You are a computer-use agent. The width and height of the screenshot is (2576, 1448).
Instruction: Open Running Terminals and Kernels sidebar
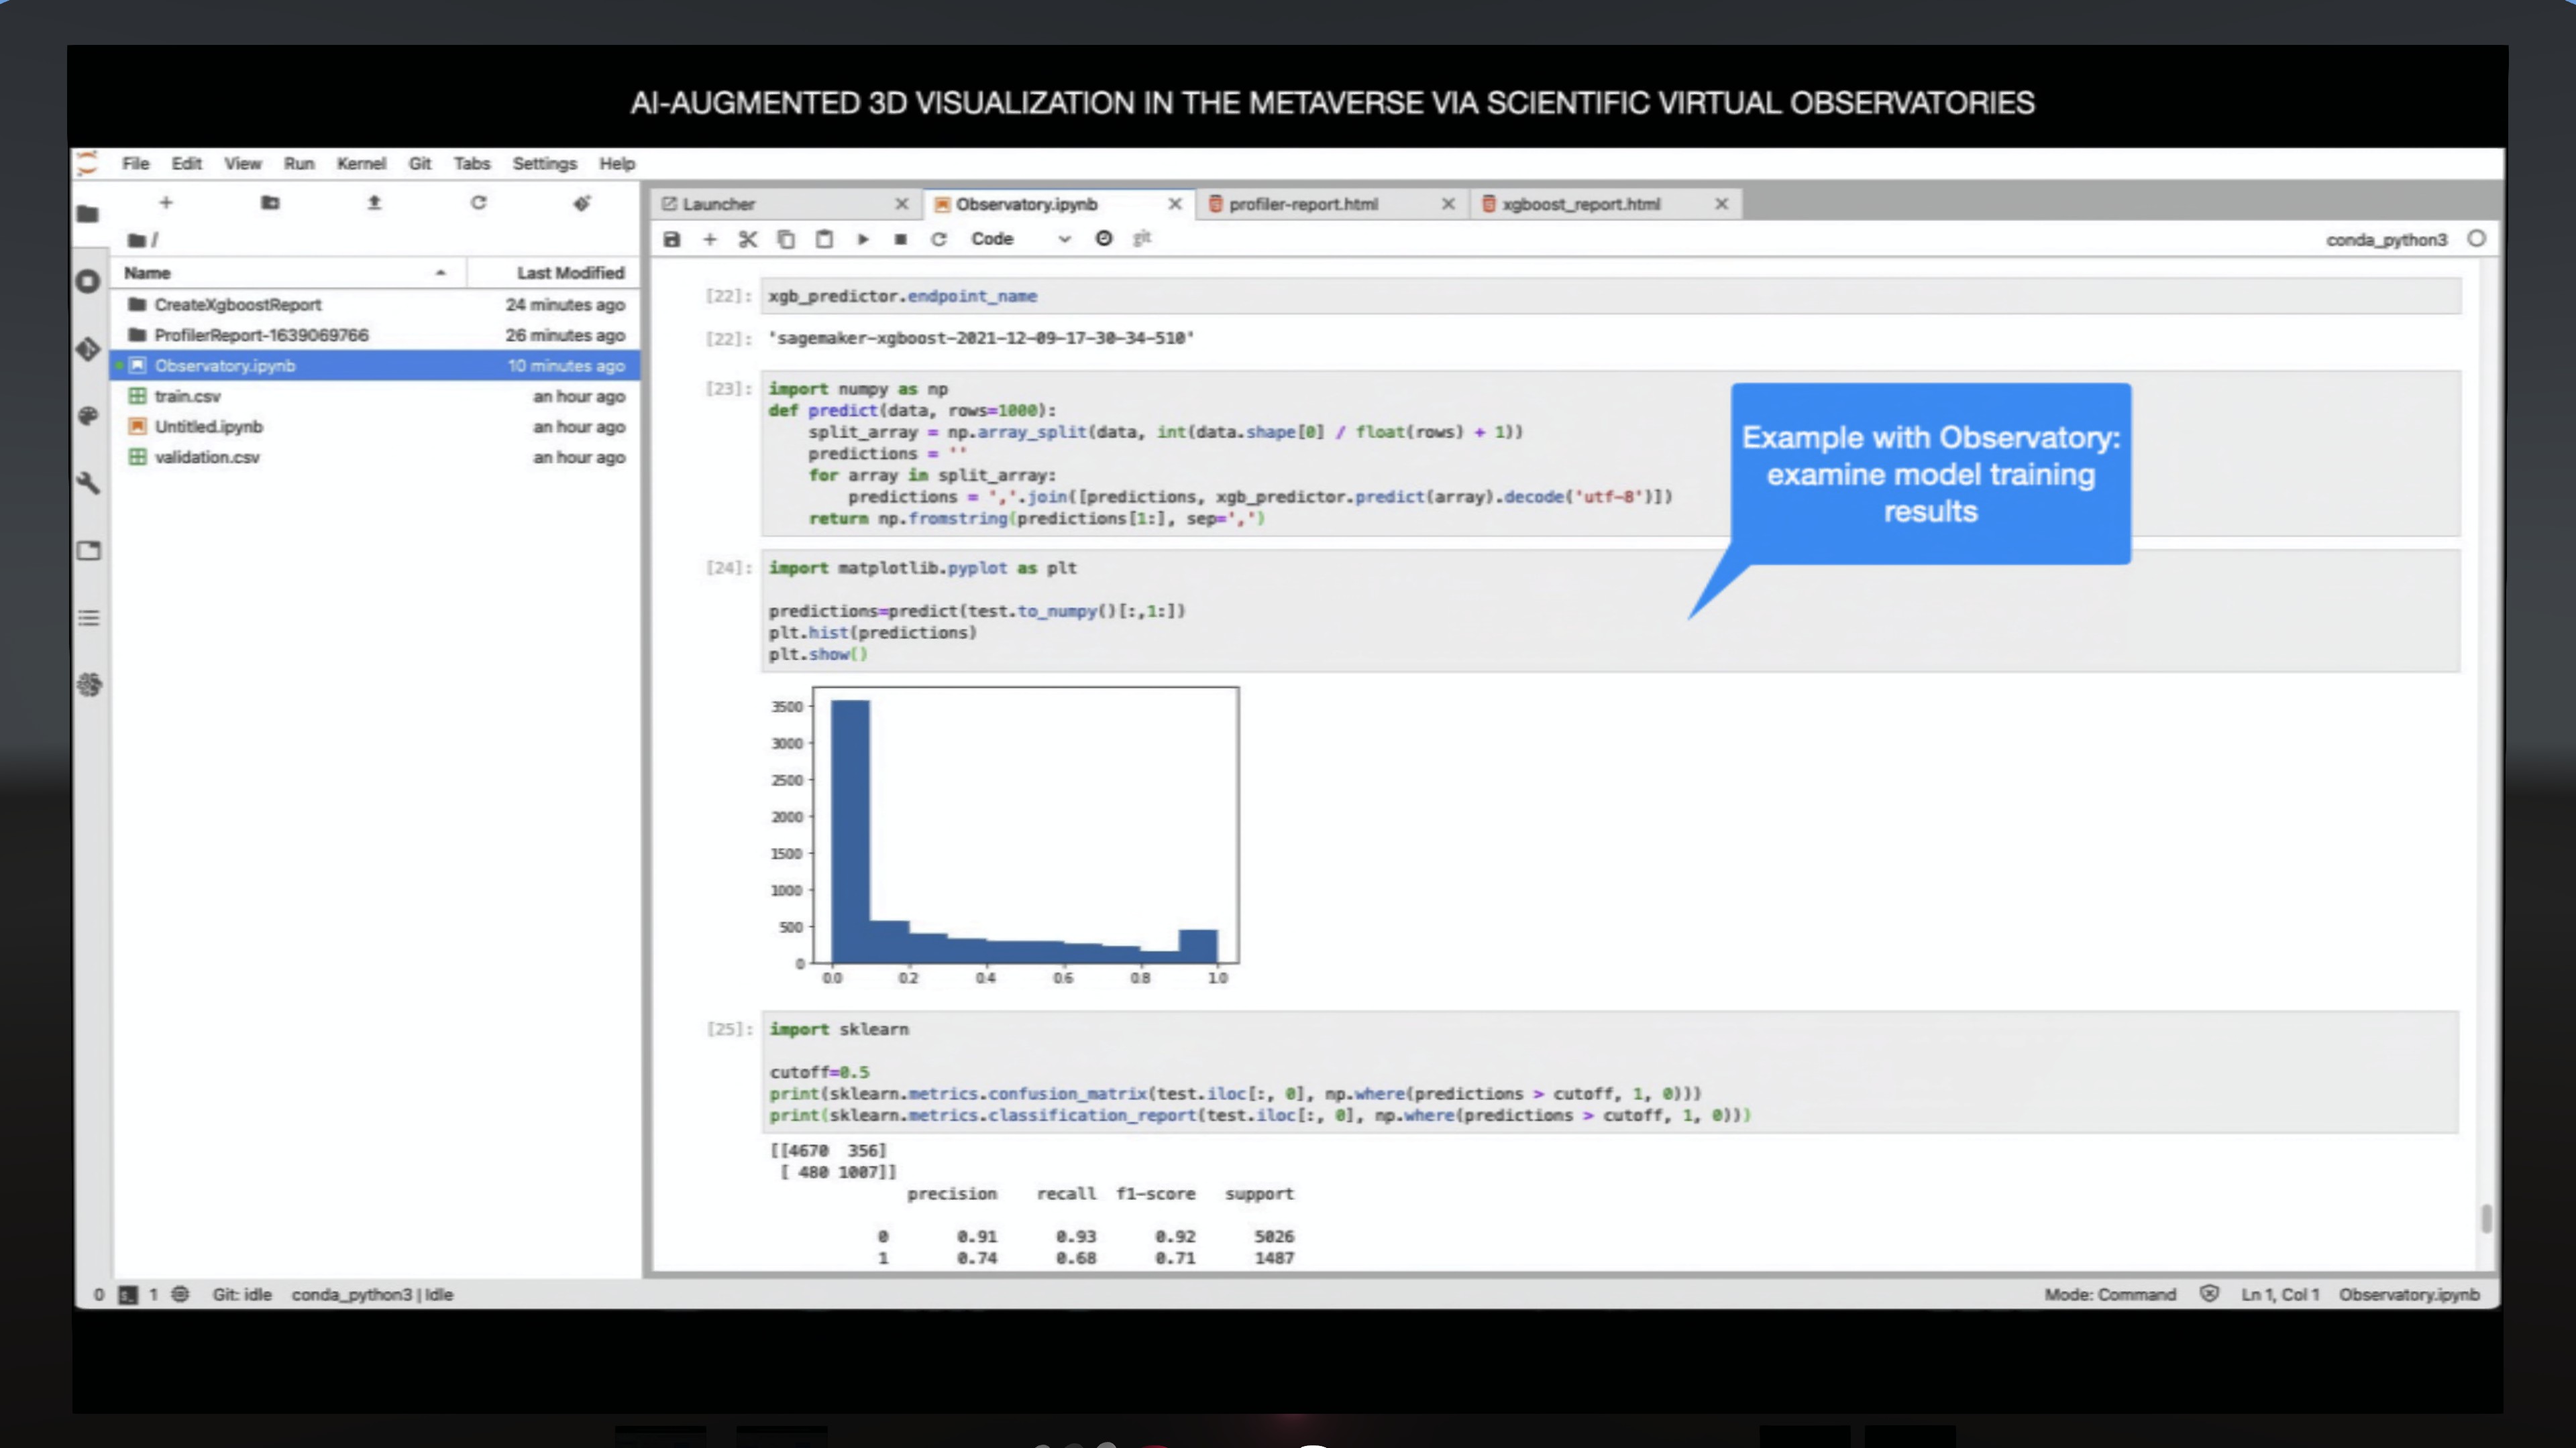point(88,282)
